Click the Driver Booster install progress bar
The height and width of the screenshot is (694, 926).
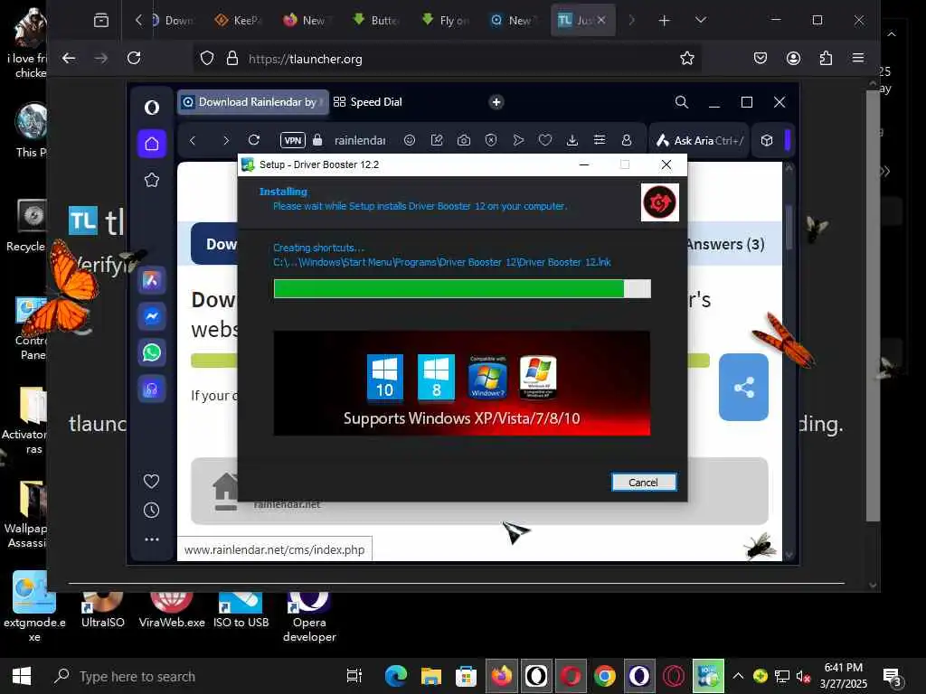point(462,288)
